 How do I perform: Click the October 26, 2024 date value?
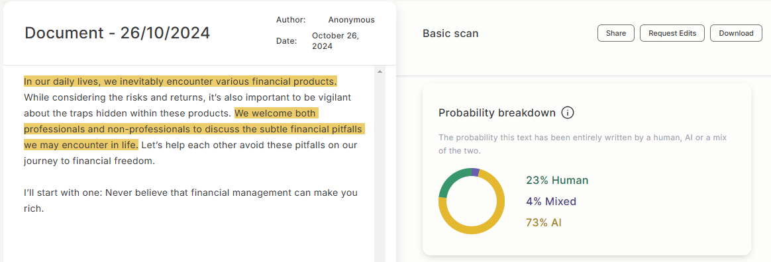(x=335, y=41)
